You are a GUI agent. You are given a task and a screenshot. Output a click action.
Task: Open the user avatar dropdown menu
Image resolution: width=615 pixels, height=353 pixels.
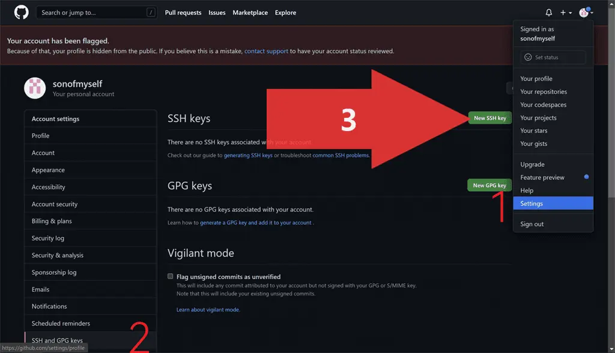click(x=586, y=13)
